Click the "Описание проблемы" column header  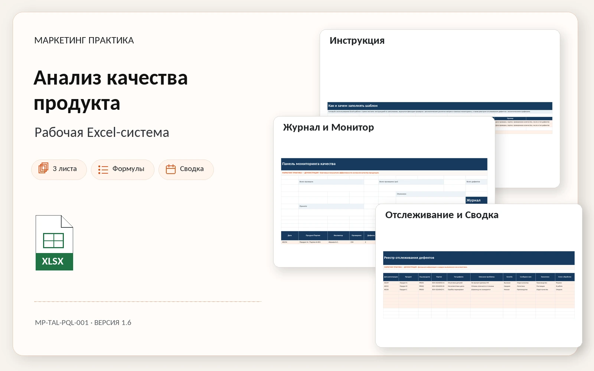(x=487, y=277)
